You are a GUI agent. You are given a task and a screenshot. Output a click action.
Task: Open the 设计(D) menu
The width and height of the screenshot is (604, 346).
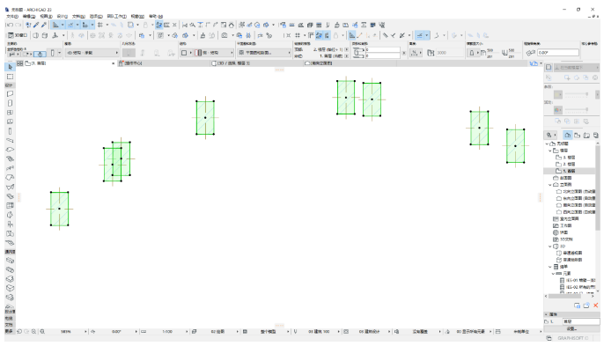tap(62, 16)
